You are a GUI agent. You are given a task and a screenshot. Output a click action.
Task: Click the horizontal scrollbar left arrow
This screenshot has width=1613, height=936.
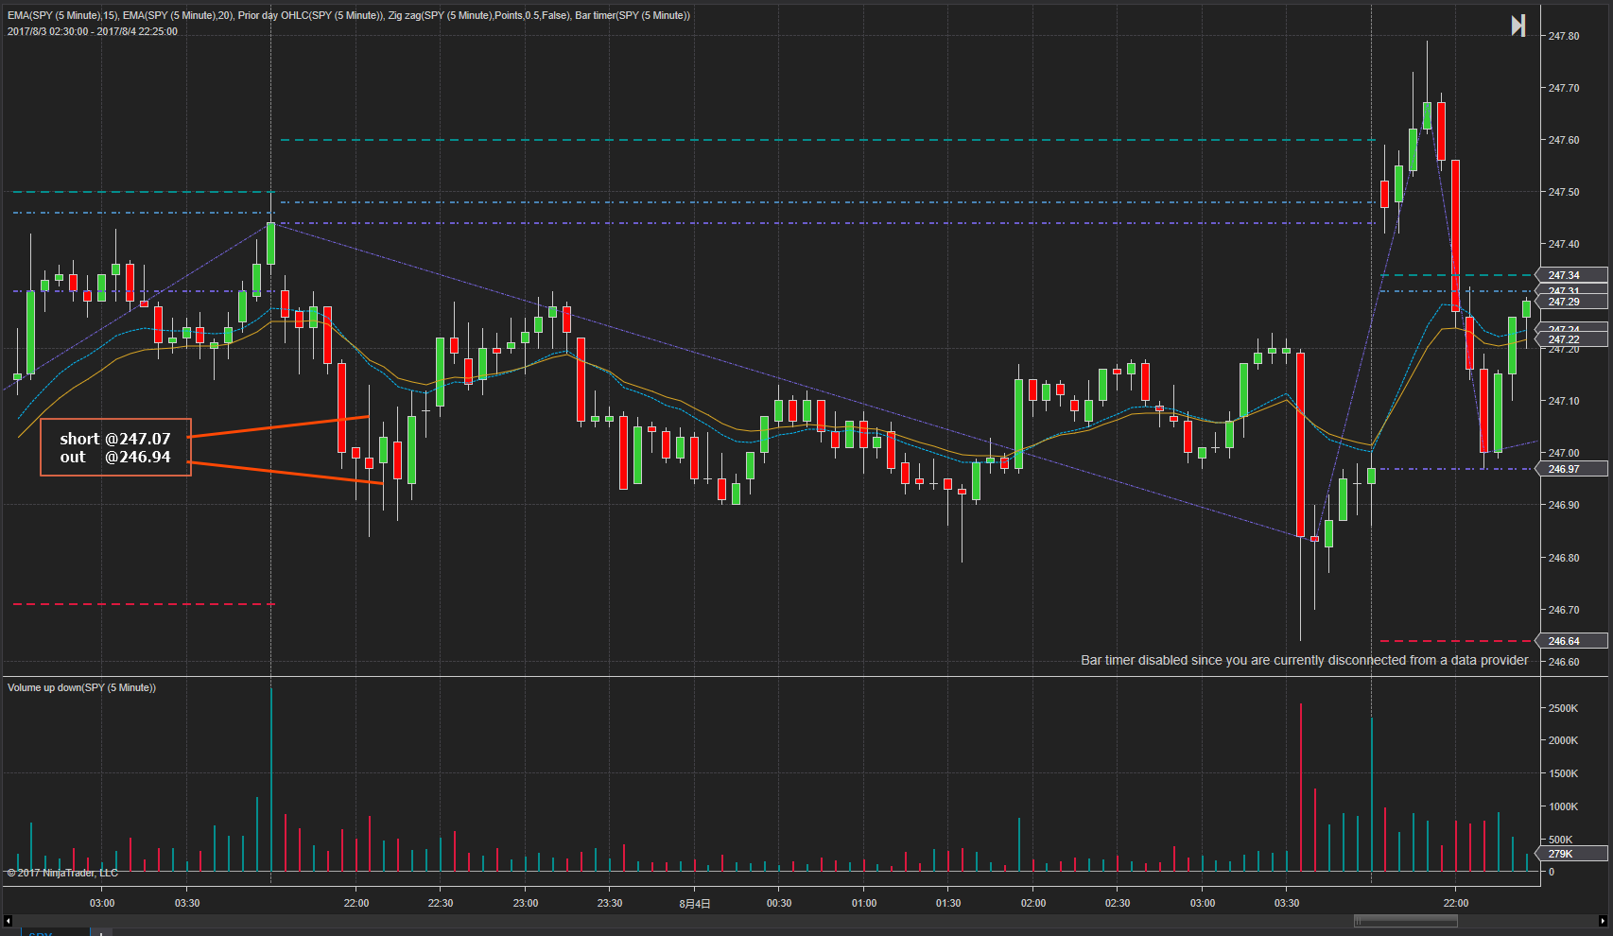8,921
